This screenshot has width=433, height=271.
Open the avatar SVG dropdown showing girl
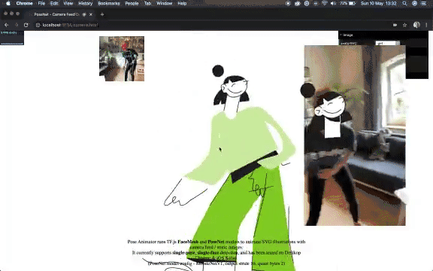point(388,43)
